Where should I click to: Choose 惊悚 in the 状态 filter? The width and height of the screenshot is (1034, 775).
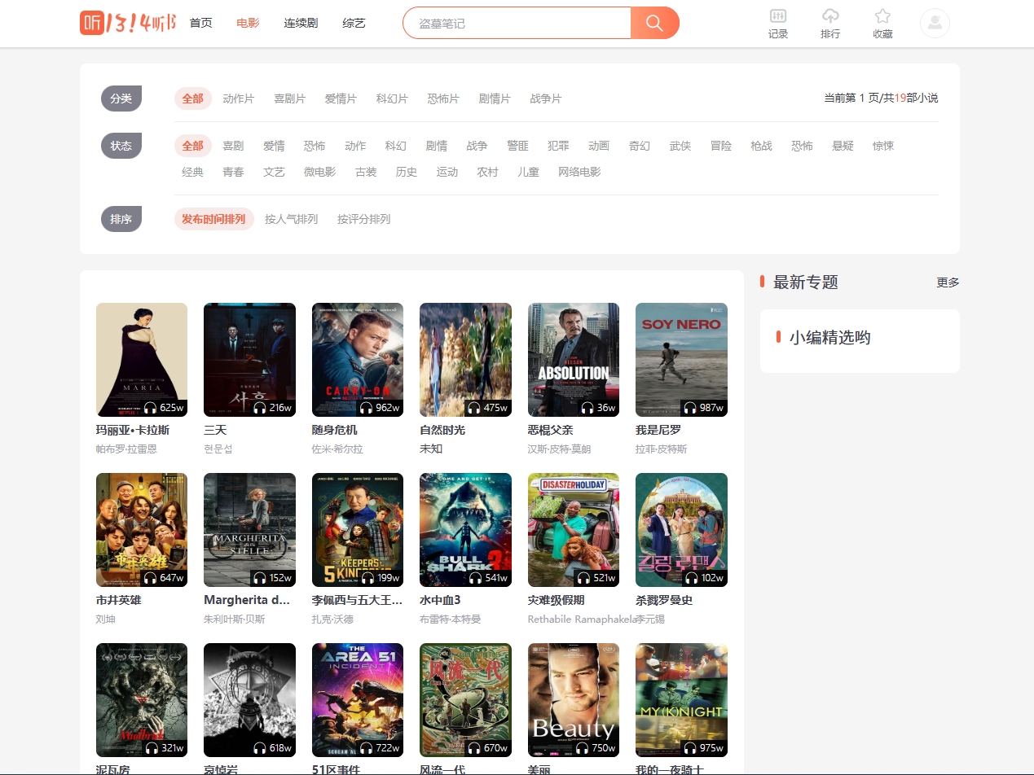coord(883,146)
